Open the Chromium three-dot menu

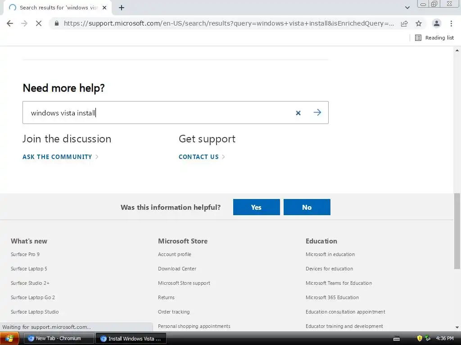coord(451,23)
